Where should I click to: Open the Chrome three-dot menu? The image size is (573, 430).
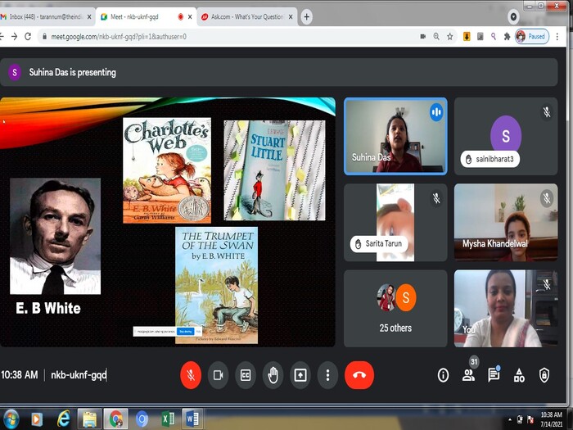pos(557,36)
